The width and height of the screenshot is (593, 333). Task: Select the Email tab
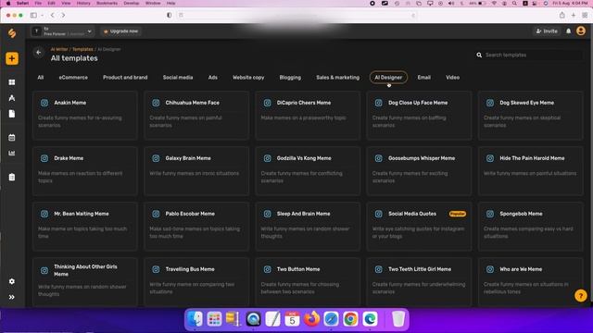click(424, 78)
